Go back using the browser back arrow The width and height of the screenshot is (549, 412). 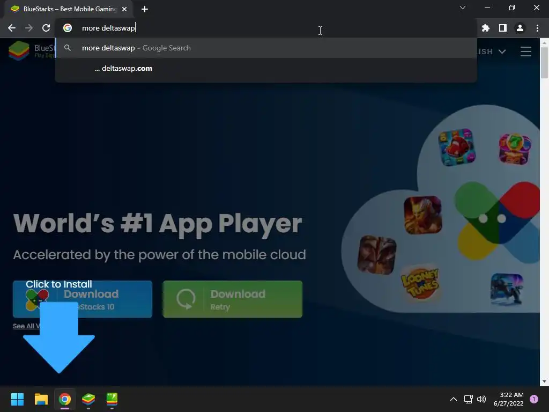pyautogui.click(x=12, y=28)
